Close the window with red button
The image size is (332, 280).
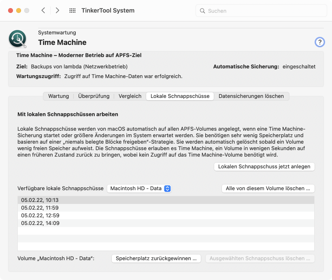[11, 11]
